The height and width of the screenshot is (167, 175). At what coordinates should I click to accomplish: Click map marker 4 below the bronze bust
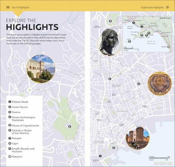[x=110, y=79]
